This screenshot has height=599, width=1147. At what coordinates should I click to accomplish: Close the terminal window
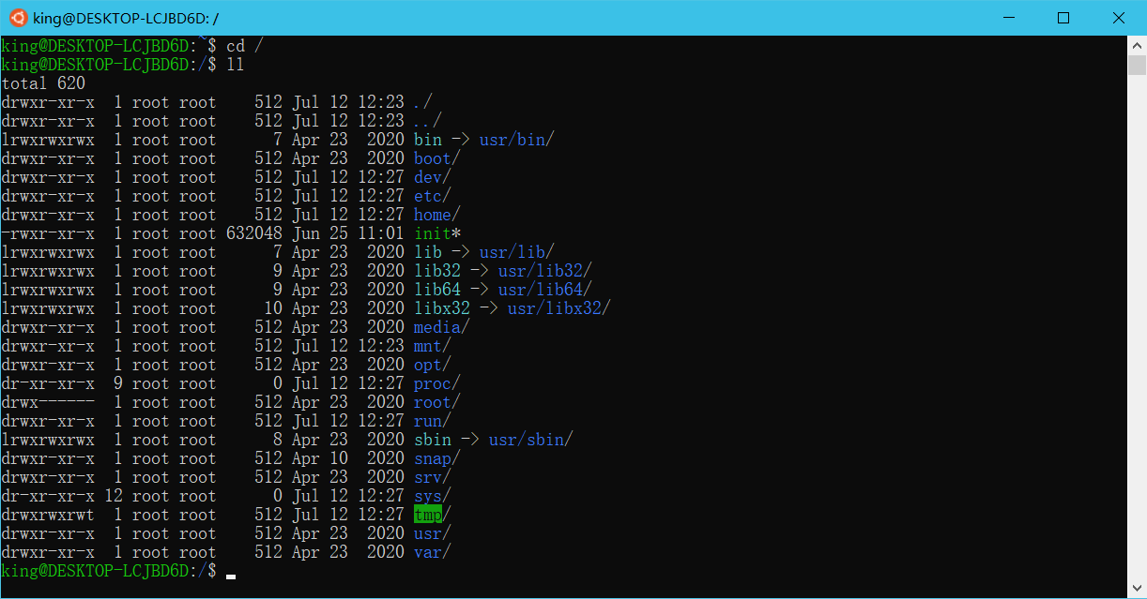(x=1118, y=18)
